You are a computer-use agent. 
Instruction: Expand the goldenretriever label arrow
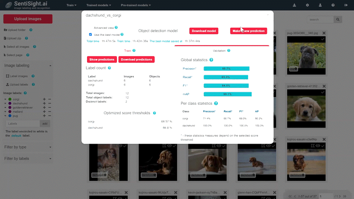[x=5, y=107]
